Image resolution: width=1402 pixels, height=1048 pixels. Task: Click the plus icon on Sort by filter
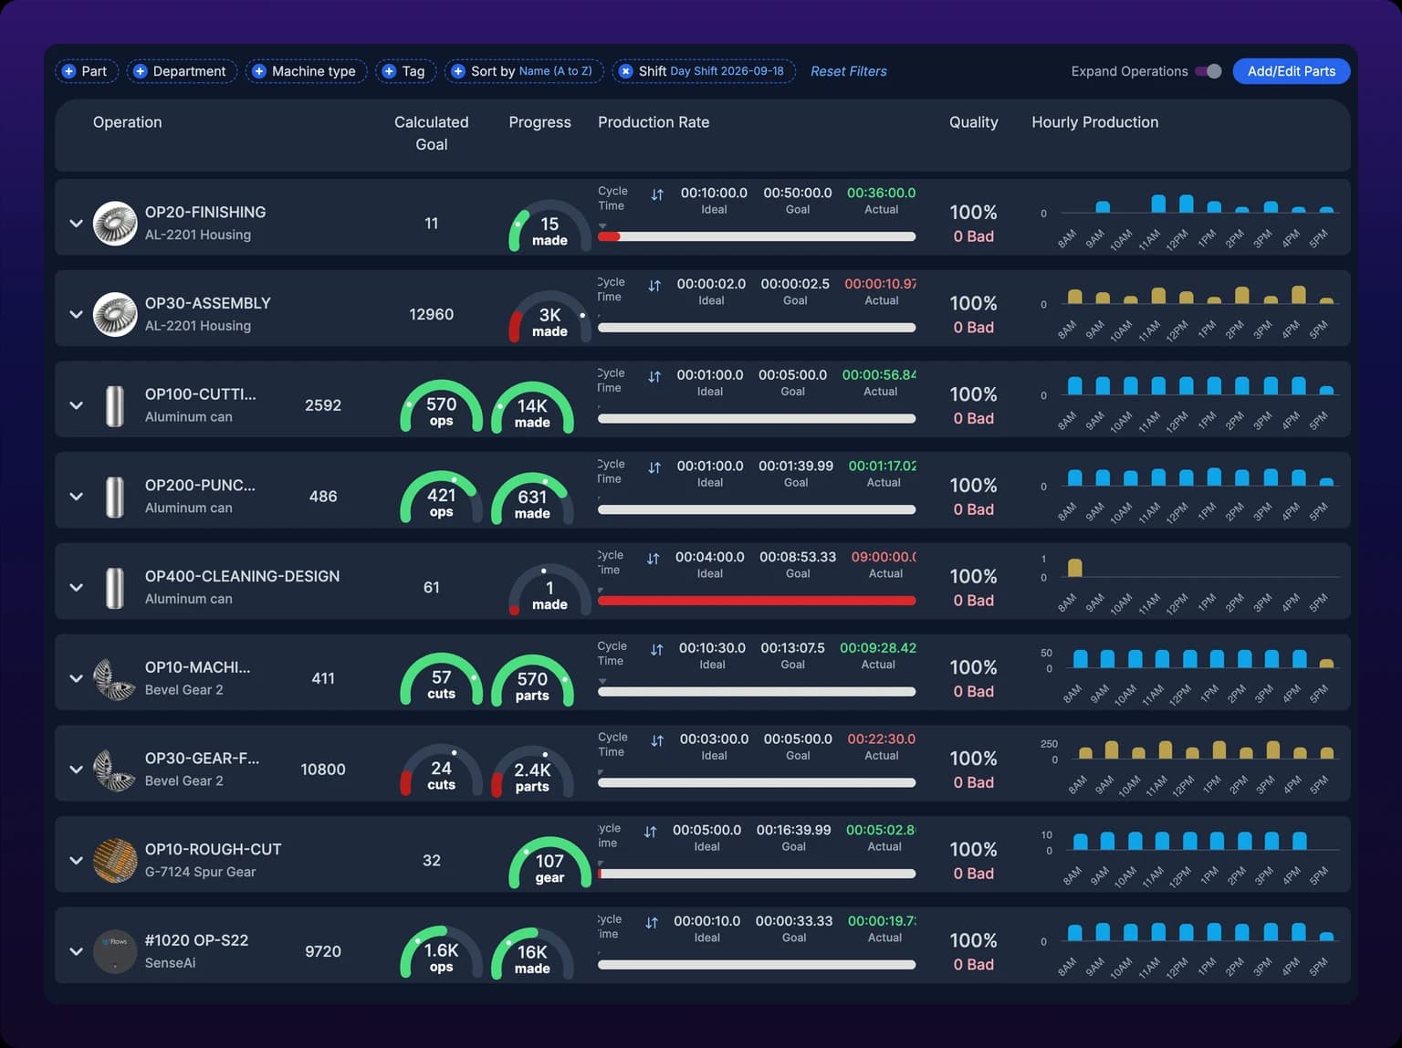pos(458,71)
